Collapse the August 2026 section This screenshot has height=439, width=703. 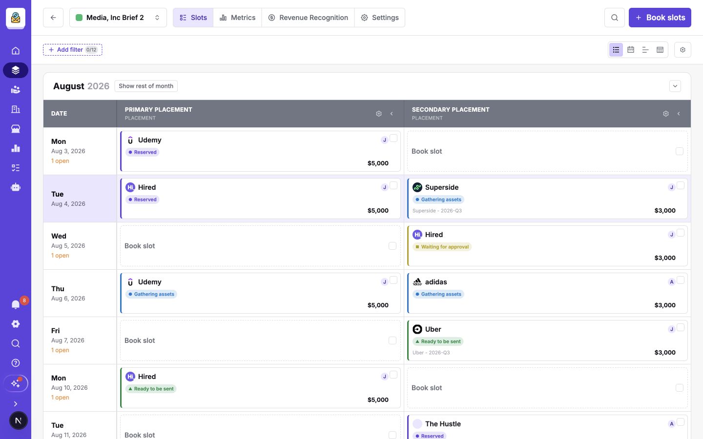coord(675,86)
